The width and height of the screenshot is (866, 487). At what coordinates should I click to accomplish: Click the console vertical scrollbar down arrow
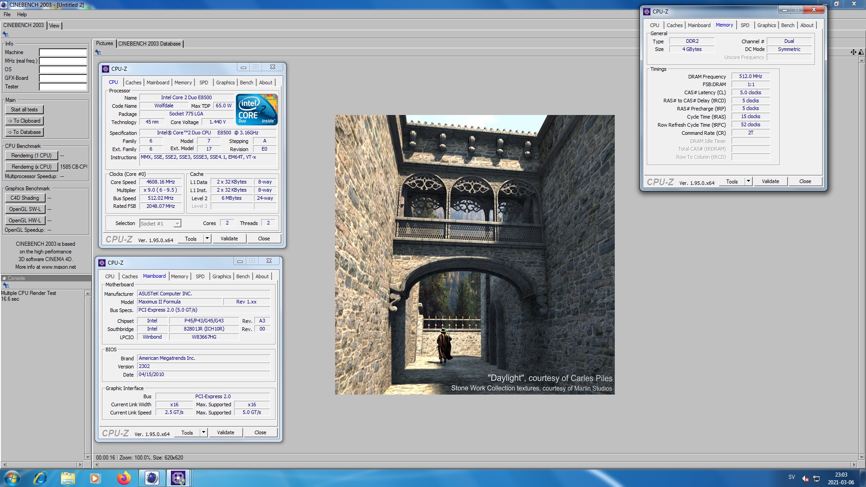(88, 457)
